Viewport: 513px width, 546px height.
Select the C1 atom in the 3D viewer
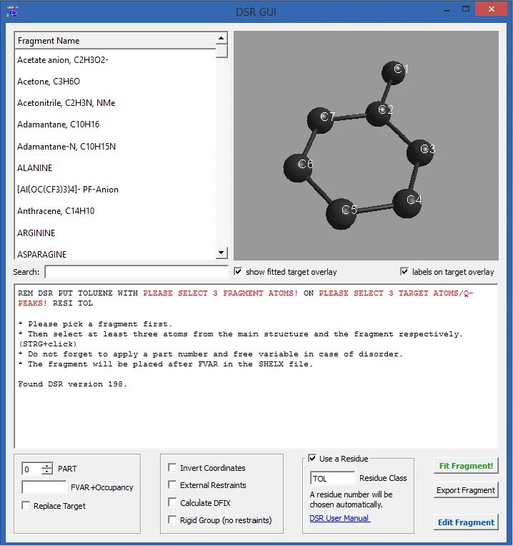pyautogui.click(x=394, y=72)
